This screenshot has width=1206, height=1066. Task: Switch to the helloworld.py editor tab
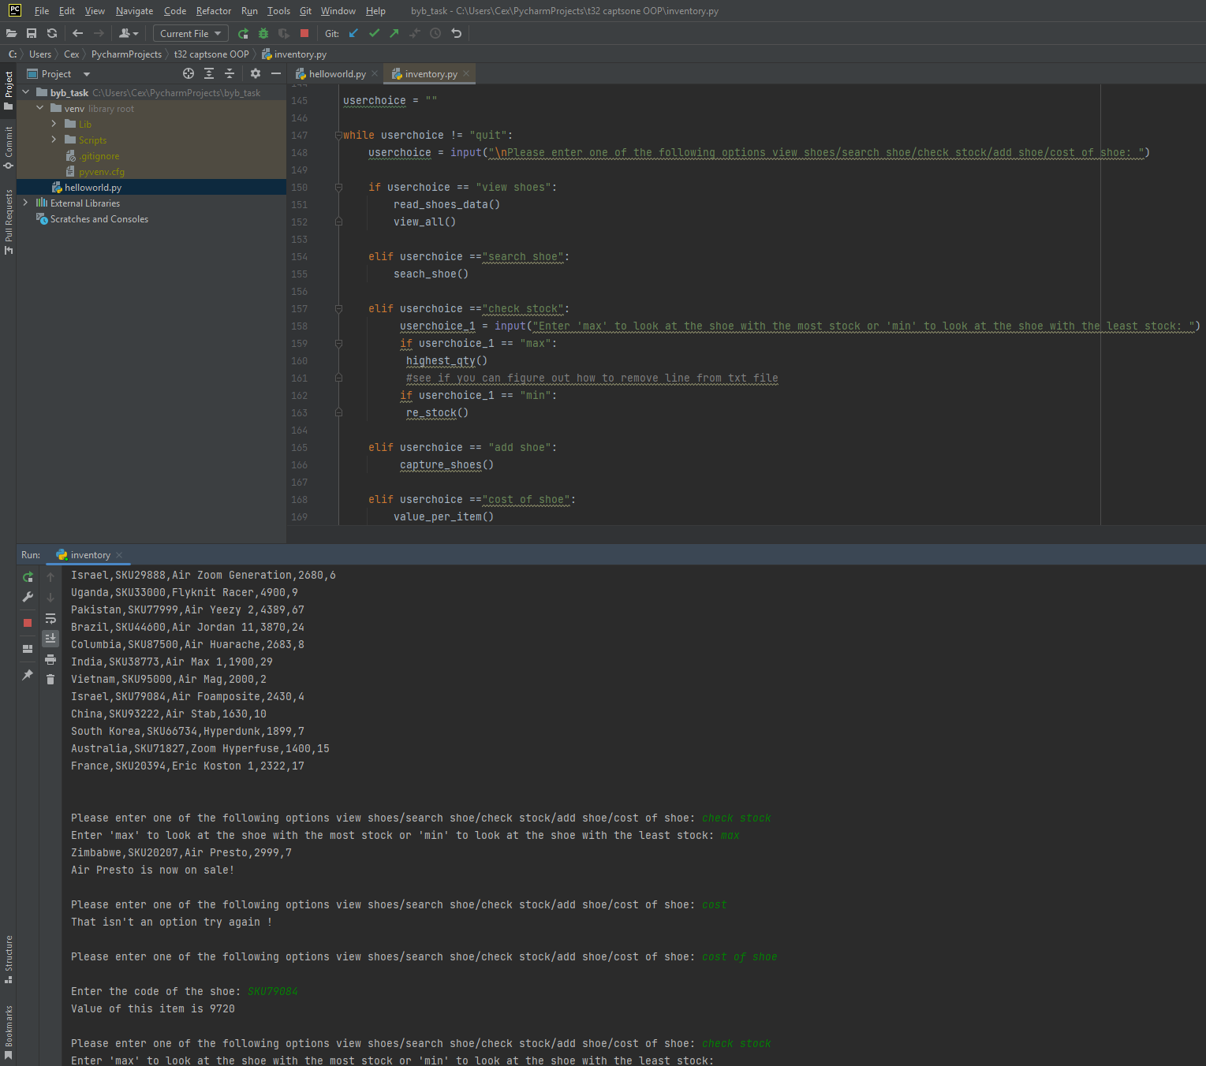[x=334, y=73]
